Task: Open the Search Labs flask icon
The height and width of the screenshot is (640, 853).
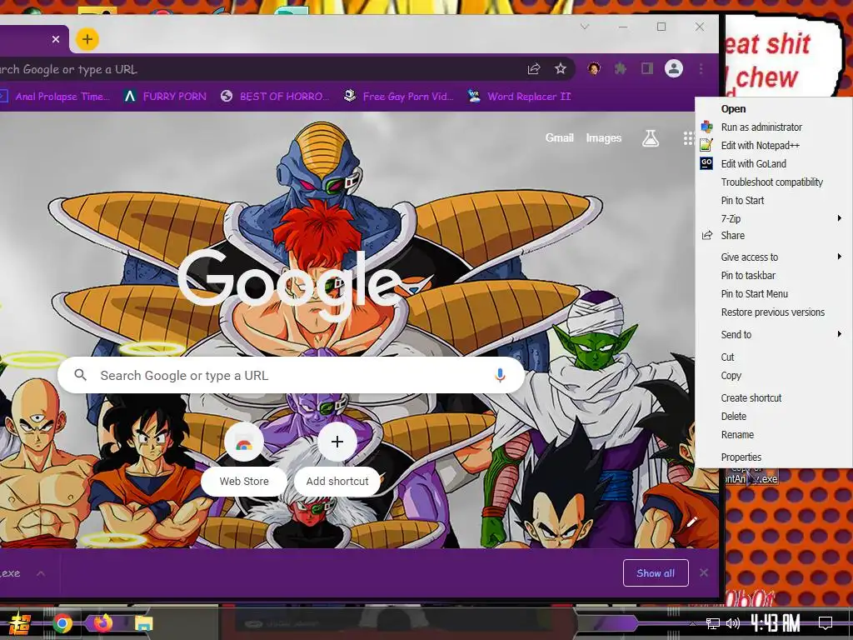Action: point(650,138)
